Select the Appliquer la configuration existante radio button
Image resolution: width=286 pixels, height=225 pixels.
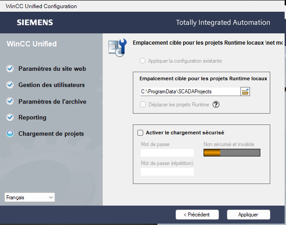tap(142, 61)
